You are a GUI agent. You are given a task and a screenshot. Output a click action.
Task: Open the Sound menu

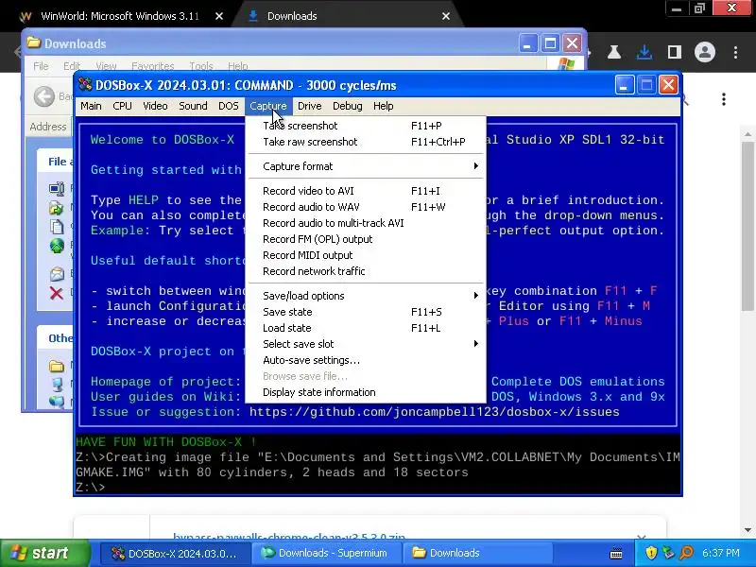pyautogui.click(x=193, y=106)
